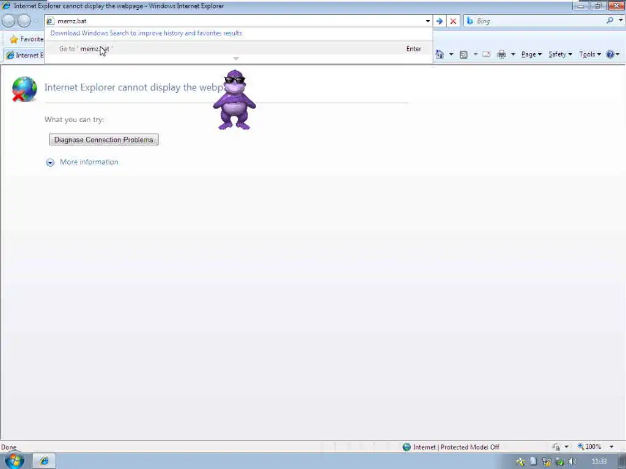Click the status bar padlock security icon
Image resolution: width=626 pixels, height=469 pixels.
tap(556, 446)
